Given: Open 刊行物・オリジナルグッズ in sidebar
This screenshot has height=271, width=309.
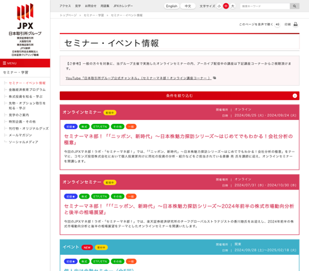Looking at the screenshot, I should [x=28, y=128].
